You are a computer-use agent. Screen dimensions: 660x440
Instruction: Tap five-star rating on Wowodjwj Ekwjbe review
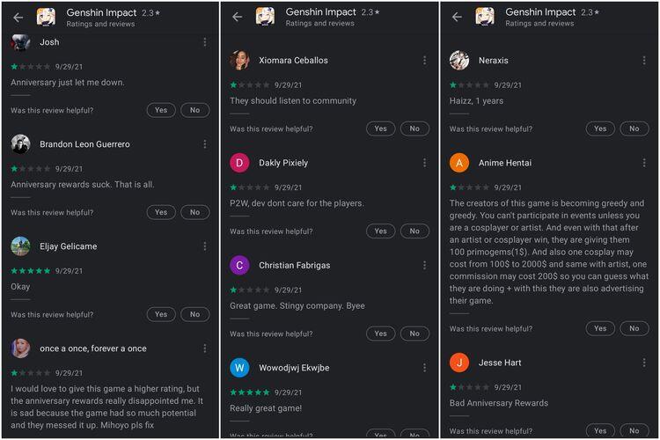pos(250,392)
